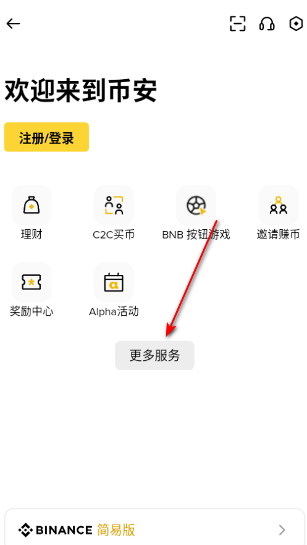The image size is (307, 545).
Task: Go back using the top-left arrow
Action: [x=13, y=24]
